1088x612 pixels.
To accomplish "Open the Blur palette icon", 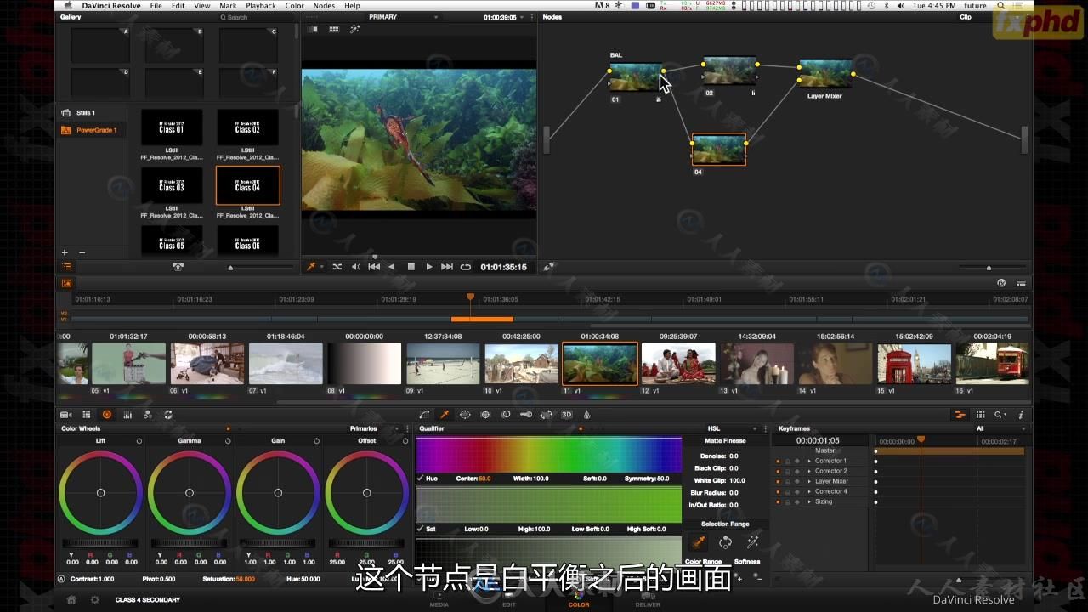I will (x=506, y=415).
